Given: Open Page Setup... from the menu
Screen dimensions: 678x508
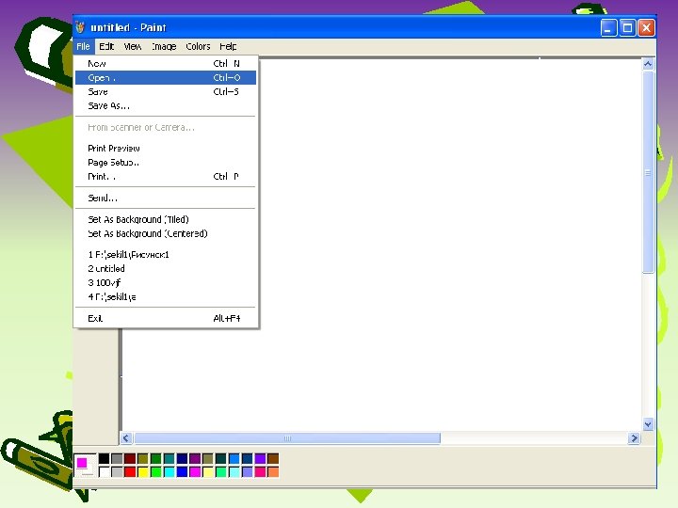Looking at the screenshot, I should (166, 163).
